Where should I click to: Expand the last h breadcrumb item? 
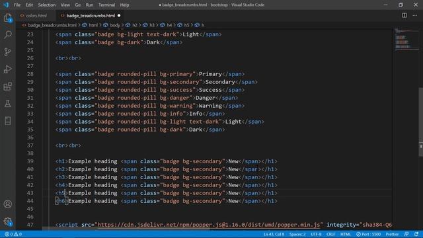[x=203, y=25]
